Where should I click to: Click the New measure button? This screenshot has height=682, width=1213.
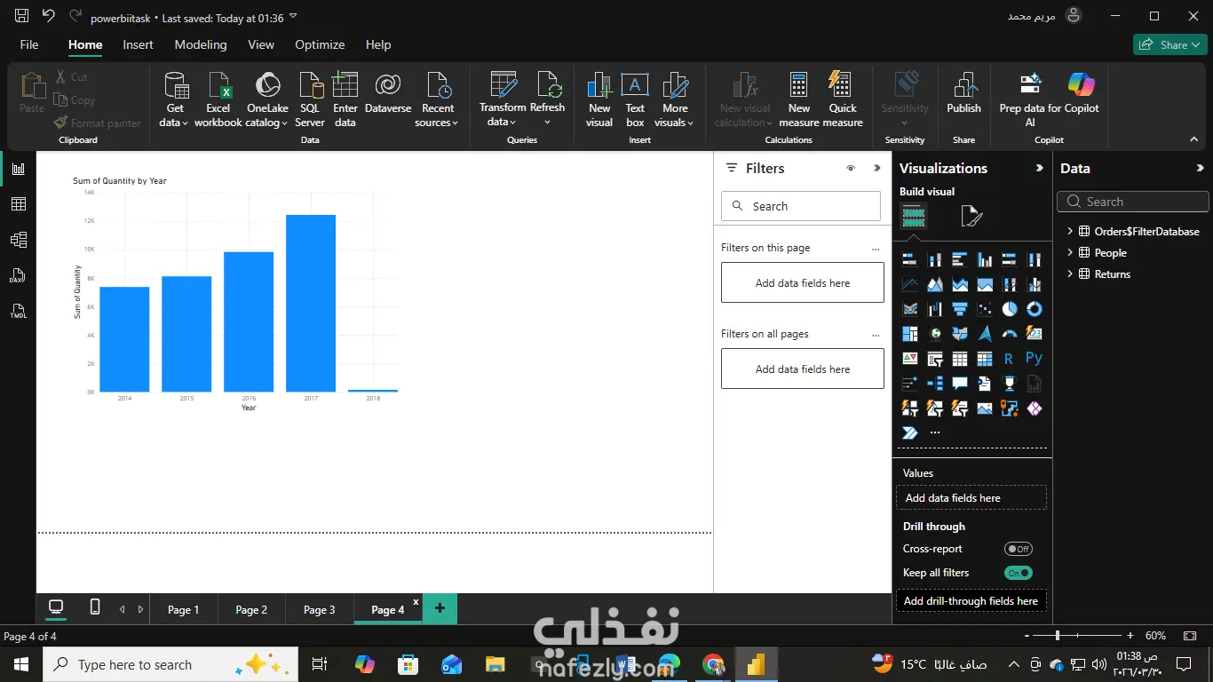[799, 99]
